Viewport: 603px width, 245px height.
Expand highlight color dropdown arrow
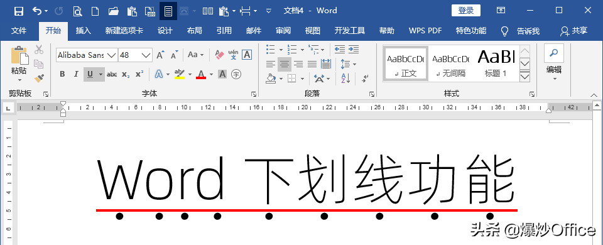pyautogui.click(x=190, y=74)
